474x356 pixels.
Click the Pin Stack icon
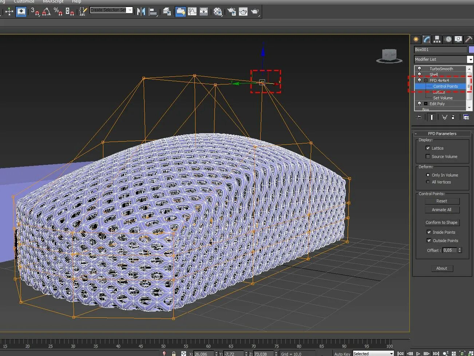[419, 117]
